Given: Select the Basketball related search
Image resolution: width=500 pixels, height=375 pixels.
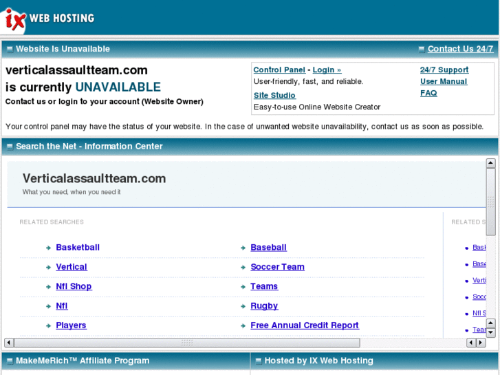Looking at the screenshot, I should (x=78, y=247).
